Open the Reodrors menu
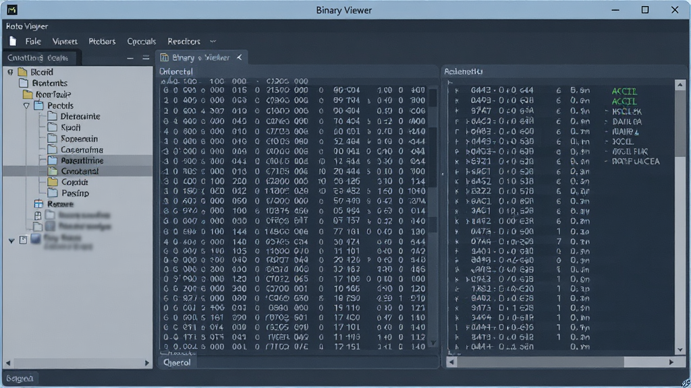The image size is (691, 388). [x=184, y=41]
